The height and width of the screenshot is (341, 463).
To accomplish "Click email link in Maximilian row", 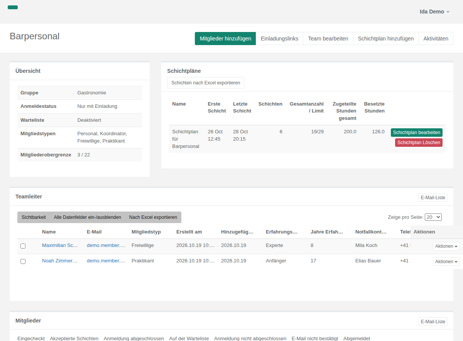I will coord(106,245).
